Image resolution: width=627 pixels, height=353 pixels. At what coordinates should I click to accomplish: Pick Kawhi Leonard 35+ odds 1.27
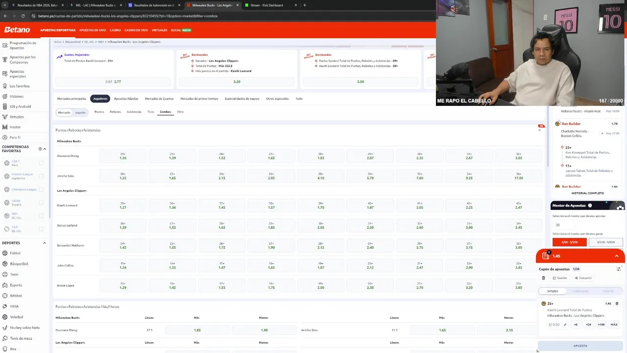[123, 205]
